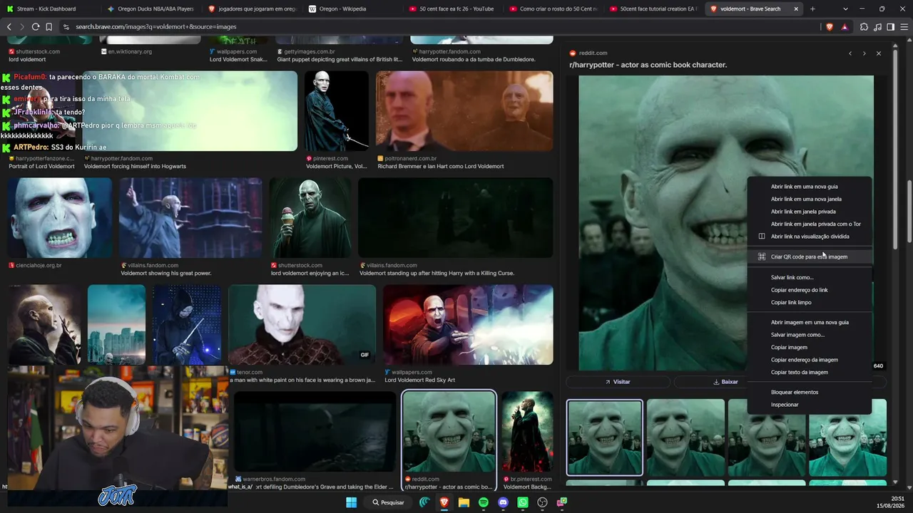This screenshot has width=913, height=513.
Task: Open a new browser tab with plus
Action: tap(812, 9)
